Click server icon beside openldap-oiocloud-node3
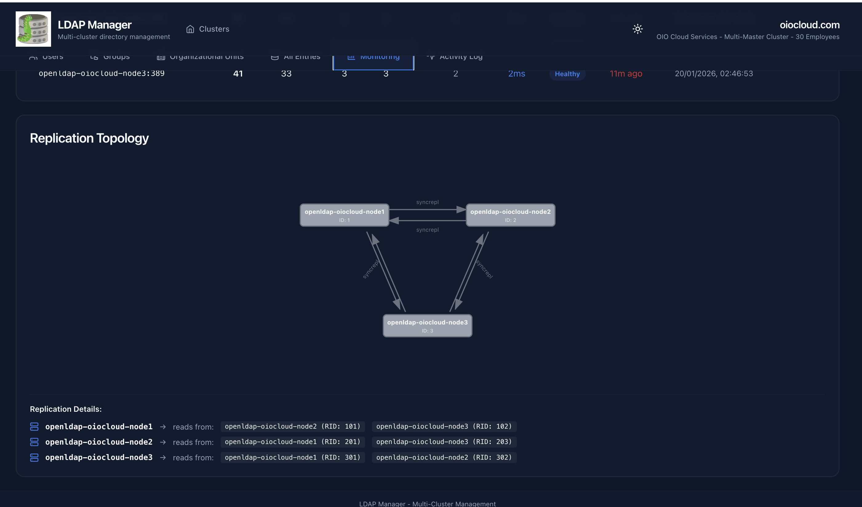862x507 pixels. pos(34,458)
